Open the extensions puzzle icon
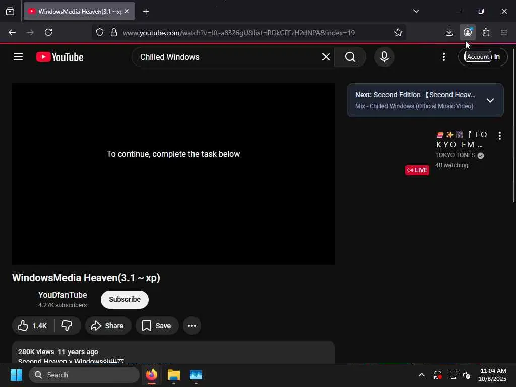The width and height of the screenshot is (516, 387). [x=486, y=32]
